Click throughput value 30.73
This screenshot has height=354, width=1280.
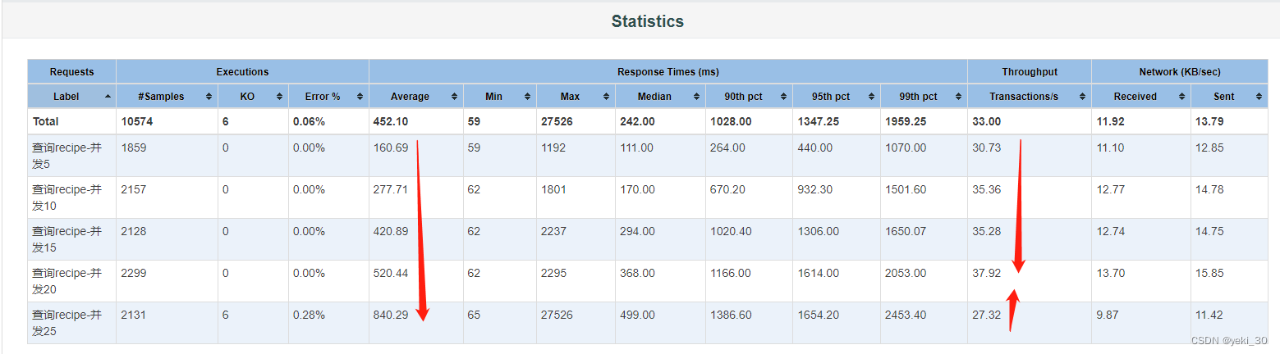[x=986, y=148]
